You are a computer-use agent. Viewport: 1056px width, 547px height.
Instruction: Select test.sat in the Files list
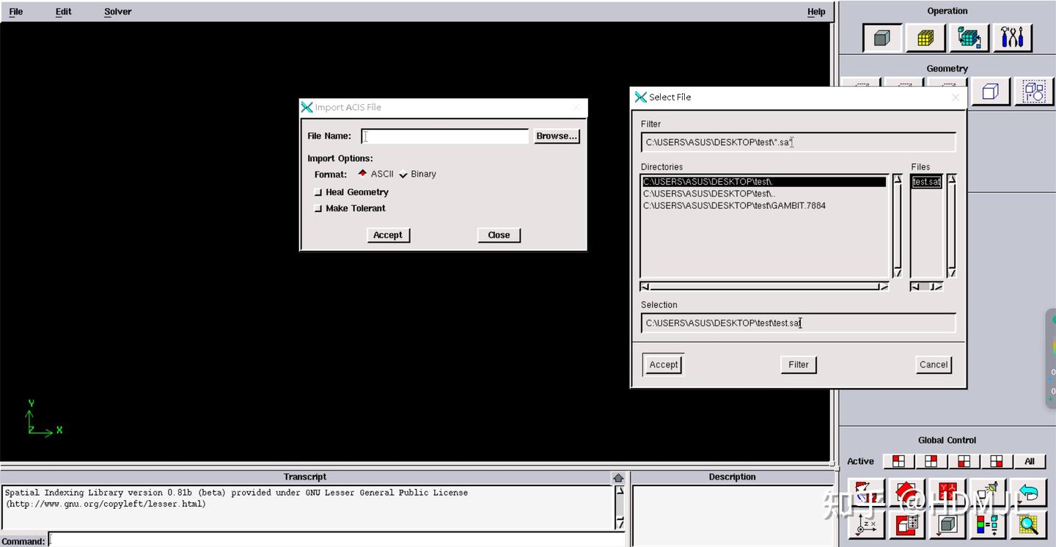926,182
